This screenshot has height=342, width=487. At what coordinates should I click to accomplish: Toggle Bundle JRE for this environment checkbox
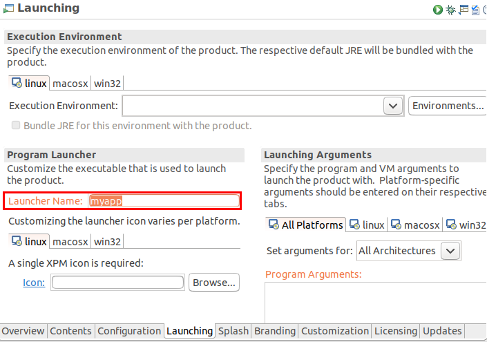[x=16, y=125]
